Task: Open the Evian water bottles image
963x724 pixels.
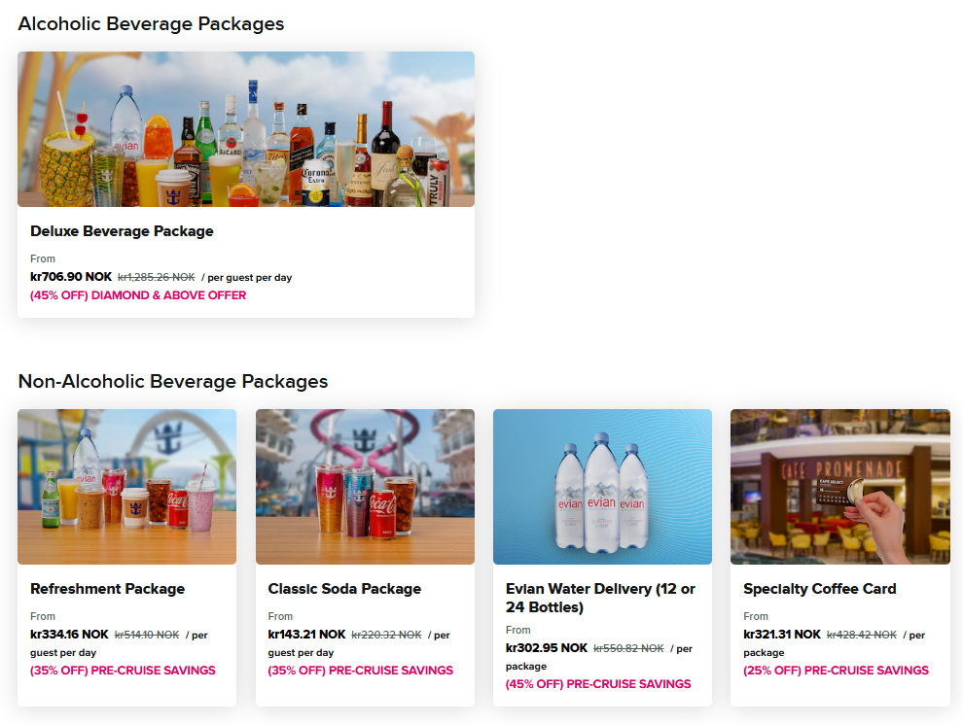Action: [x=602, y=487]
